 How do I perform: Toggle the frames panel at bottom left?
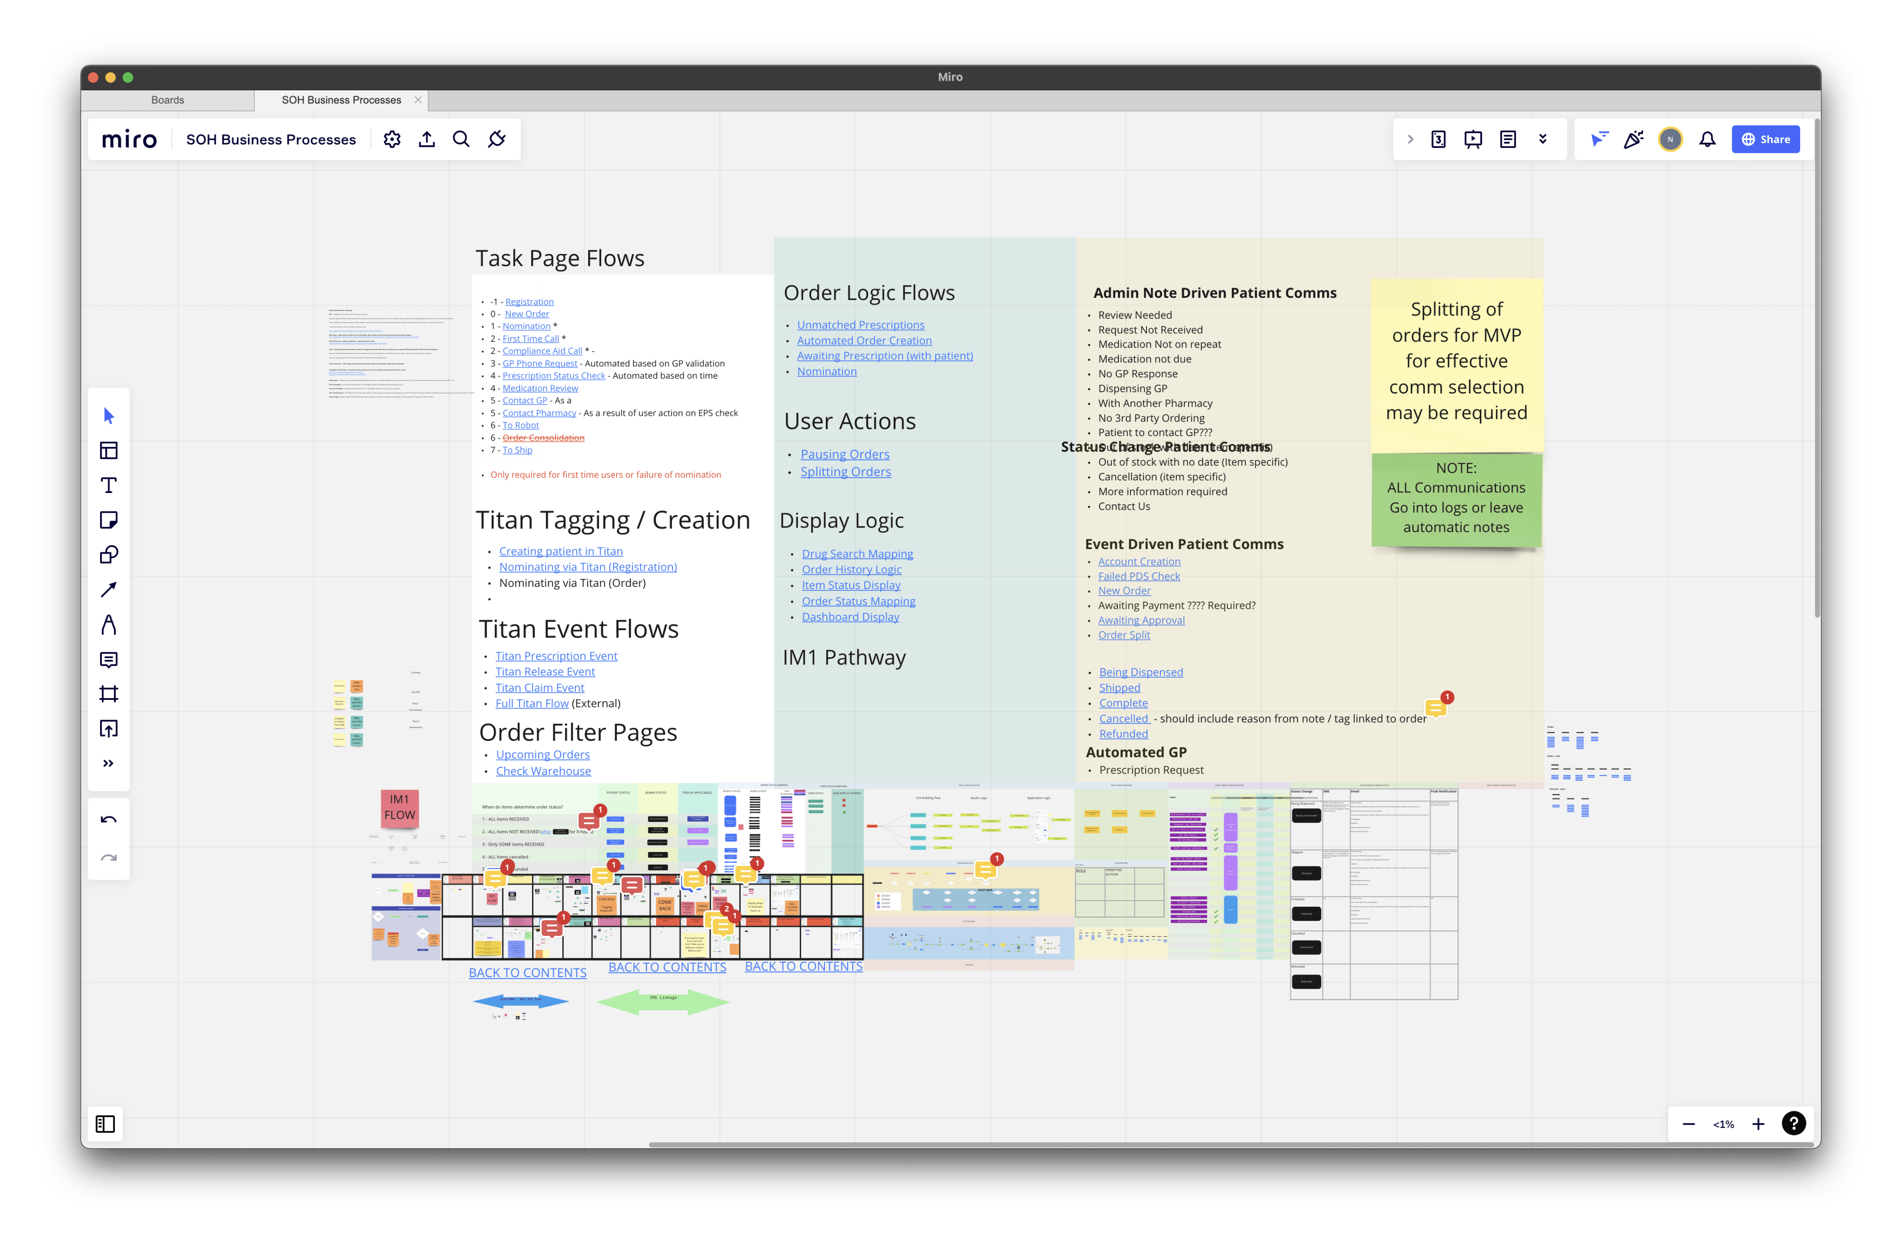coord(105,1123)
